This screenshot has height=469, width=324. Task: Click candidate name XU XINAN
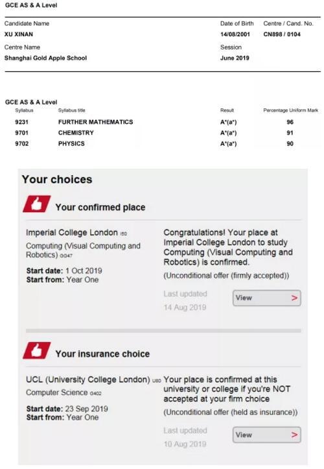19,34
